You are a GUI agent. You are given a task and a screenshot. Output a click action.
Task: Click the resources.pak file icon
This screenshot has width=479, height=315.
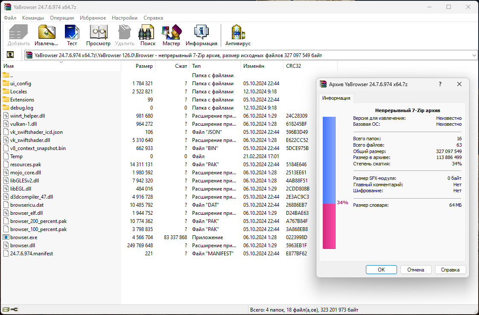point(6,165)
